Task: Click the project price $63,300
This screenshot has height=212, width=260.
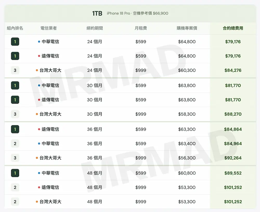Action: [x=187, y=129]
